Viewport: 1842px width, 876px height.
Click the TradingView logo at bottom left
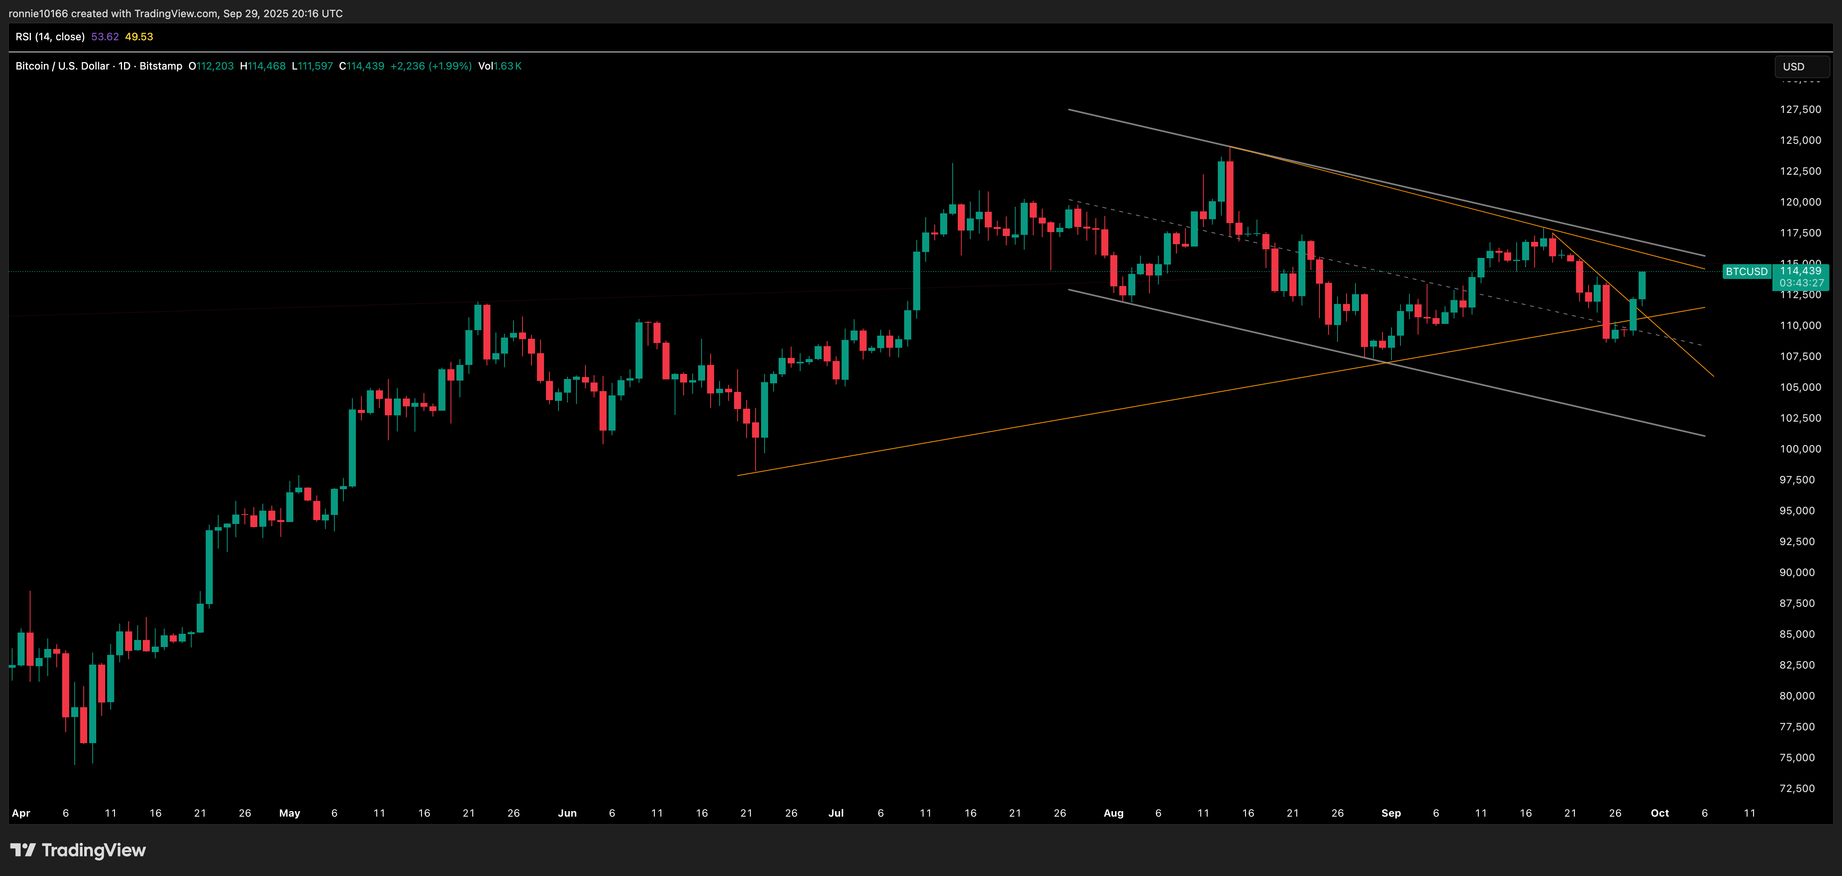point(78,849)
